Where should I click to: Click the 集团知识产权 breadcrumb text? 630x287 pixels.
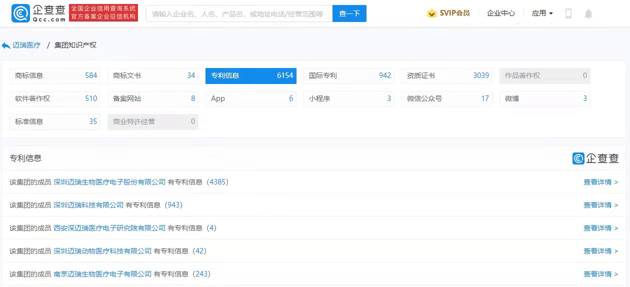pyautogui.click(x=75, y=45)
